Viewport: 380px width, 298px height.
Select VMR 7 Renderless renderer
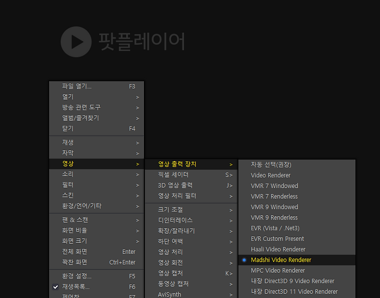click(297, 197)
